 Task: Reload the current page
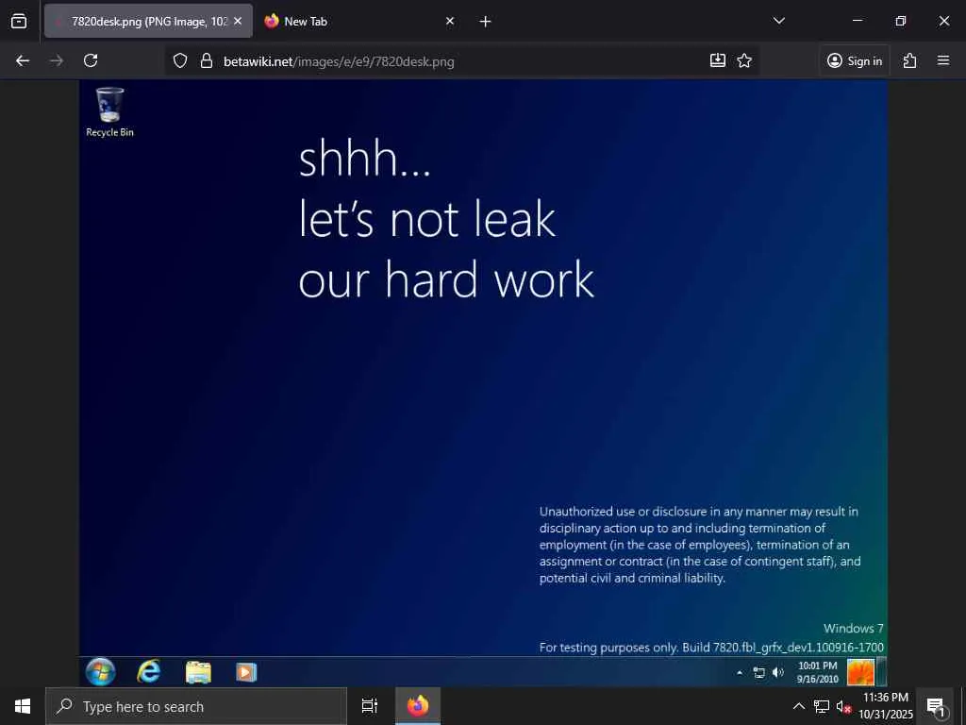[91, 60]
